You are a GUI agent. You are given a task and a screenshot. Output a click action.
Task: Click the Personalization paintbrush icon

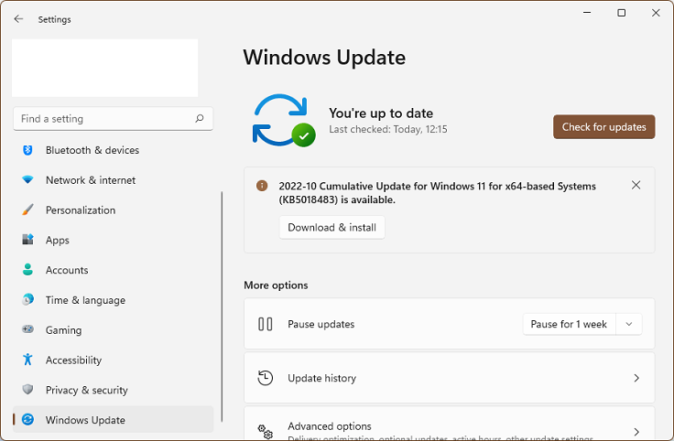28,210
